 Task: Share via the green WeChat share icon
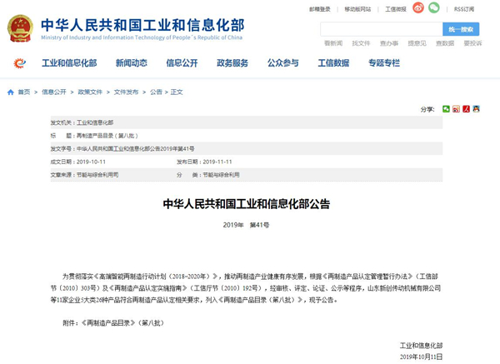tap(447, 109)
